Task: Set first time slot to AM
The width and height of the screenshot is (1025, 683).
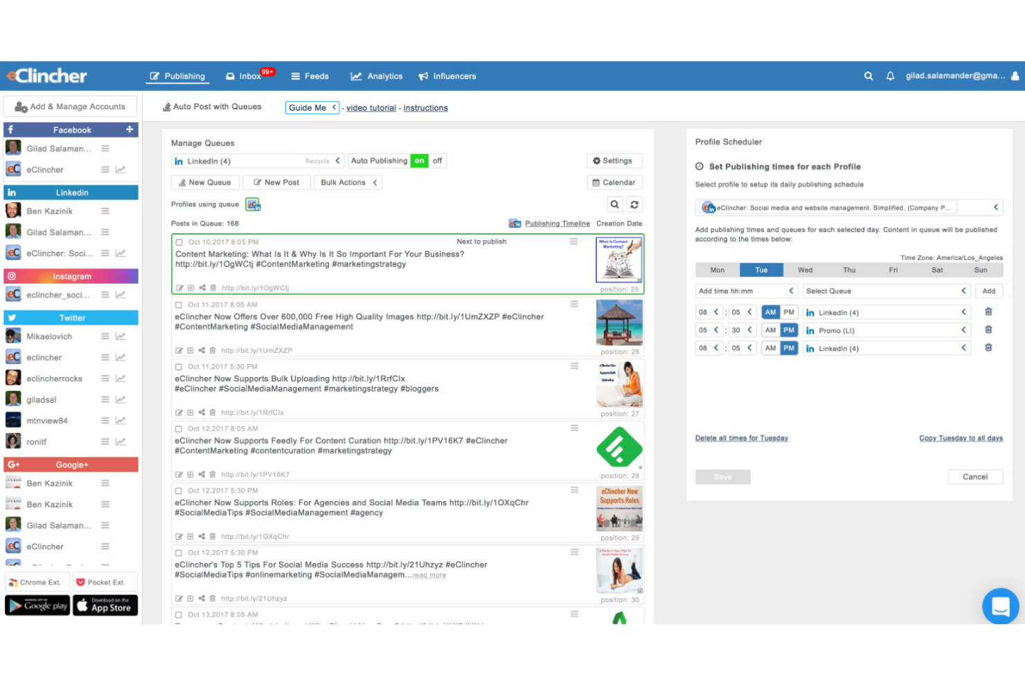Action: click(770, 312)
